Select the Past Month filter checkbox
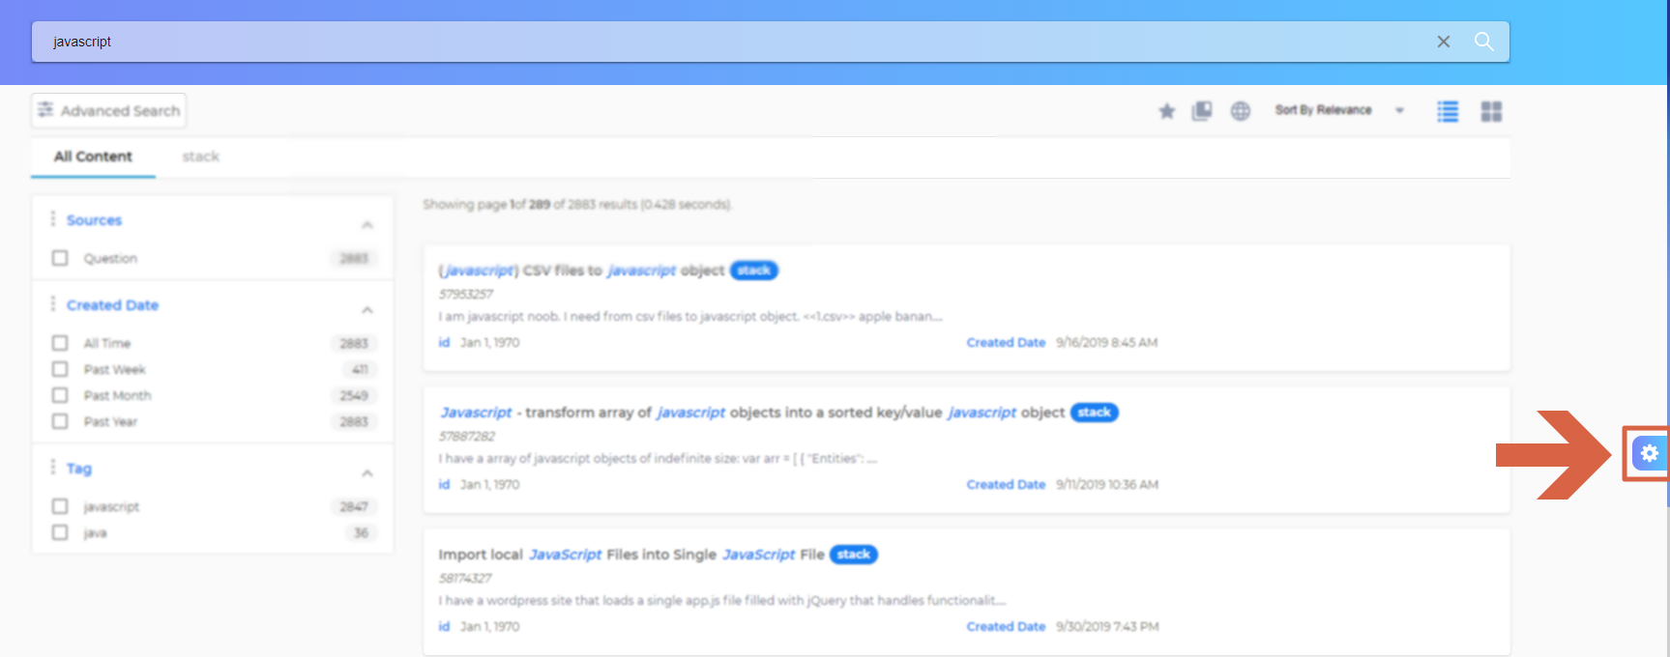 (60, 395)
